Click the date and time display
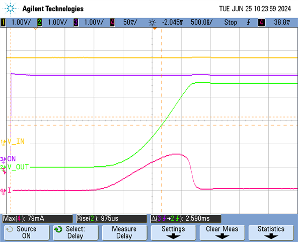The height and width of the screenshot is (242, 298). click(x=255, y=9)
